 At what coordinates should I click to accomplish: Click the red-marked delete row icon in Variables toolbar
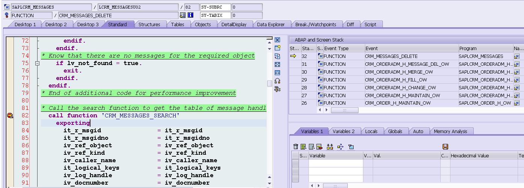[x=319, y=147]
